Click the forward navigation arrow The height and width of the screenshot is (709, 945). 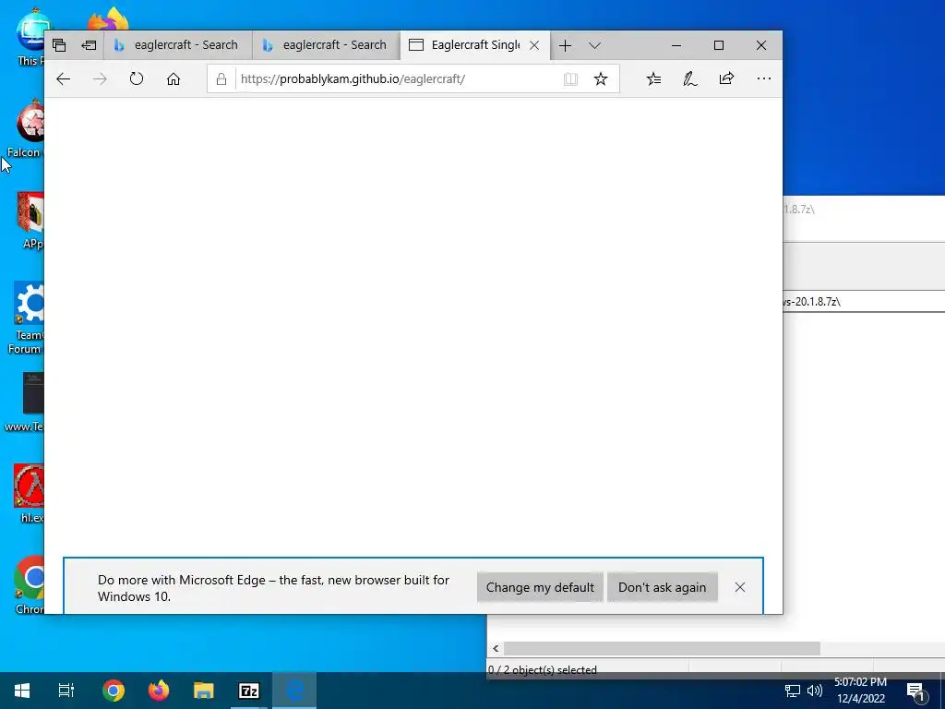pyautogui.click(x=100, y=79)
